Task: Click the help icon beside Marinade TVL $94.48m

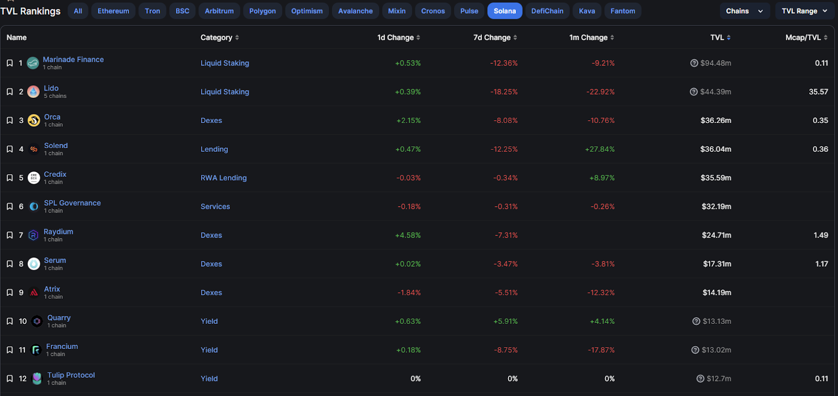Action: tap(694, 63)
